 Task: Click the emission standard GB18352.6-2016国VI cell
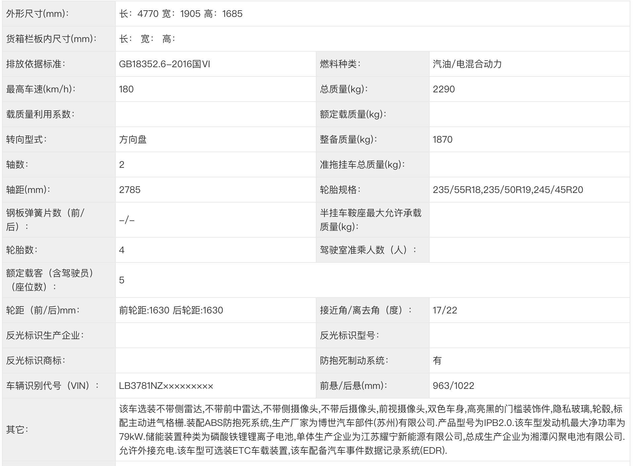(x=164, y=64)
